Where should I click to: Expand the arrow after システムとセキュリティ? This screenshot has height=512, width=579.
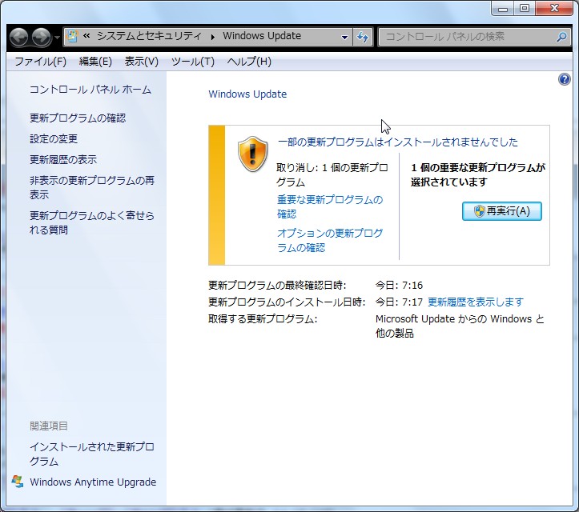213,37
